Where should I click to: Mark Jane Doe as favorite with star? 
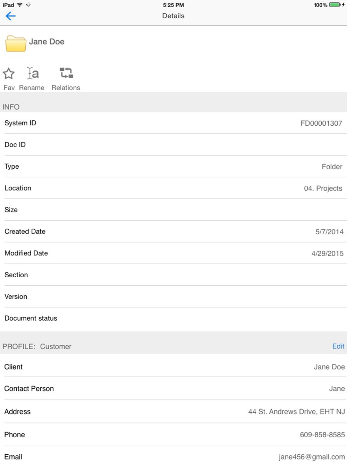(9, 74)
